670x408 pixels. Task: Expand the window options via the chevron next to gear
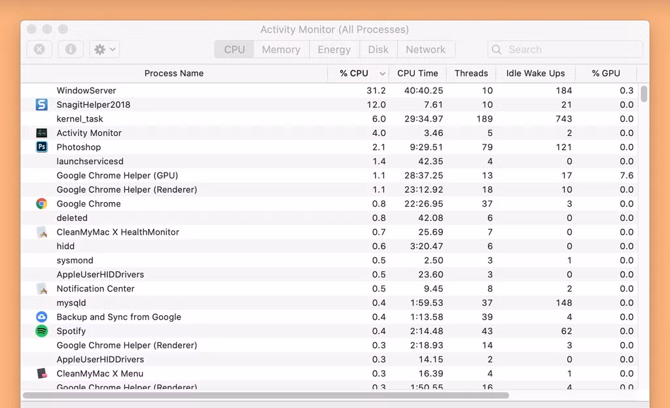[111, 49]
